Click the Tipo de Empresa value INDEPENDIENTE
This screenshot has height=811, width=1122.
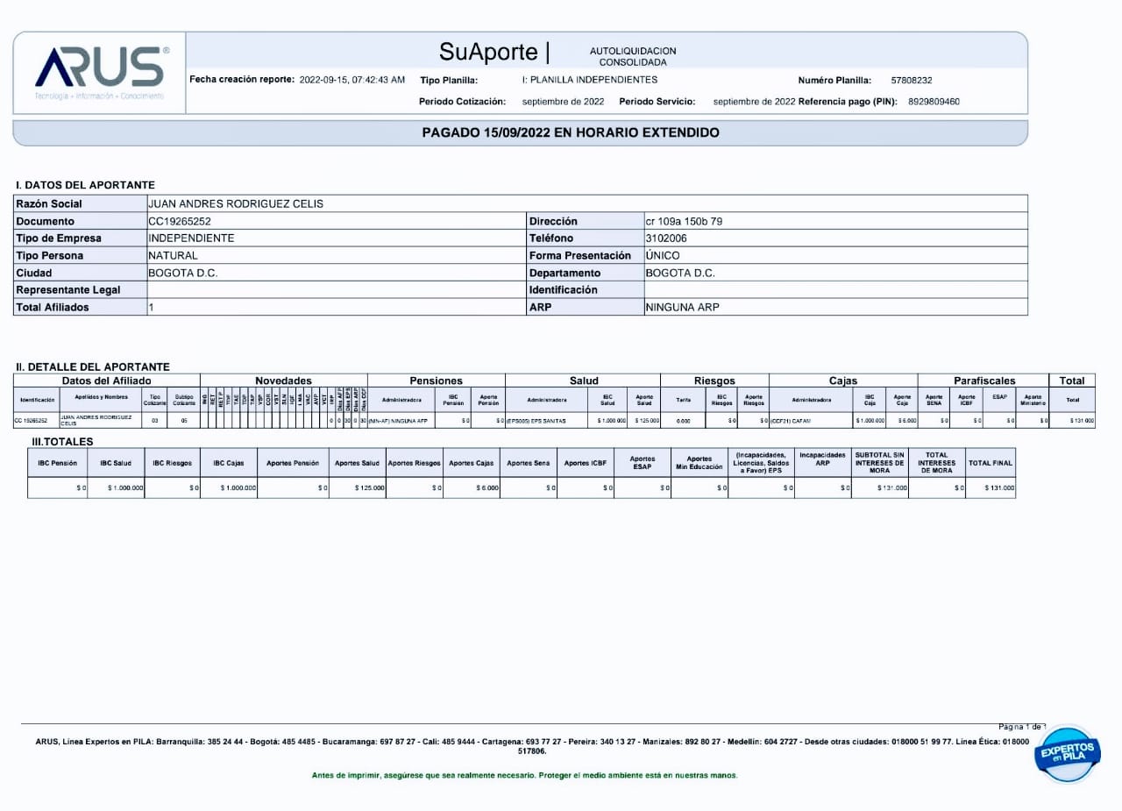[x=191, y=238]
